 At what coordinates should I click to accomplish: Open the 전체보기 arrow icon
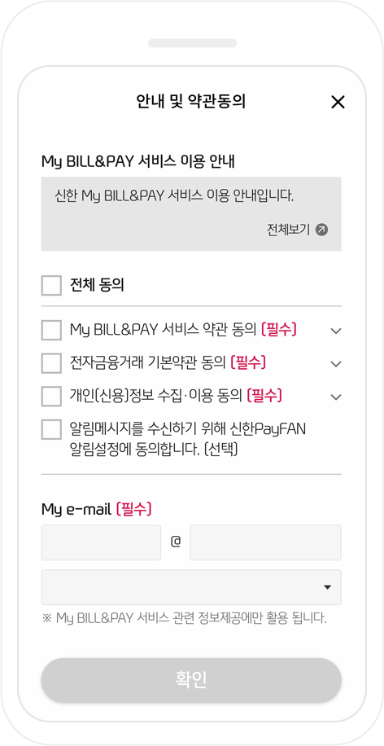(321, 230)
